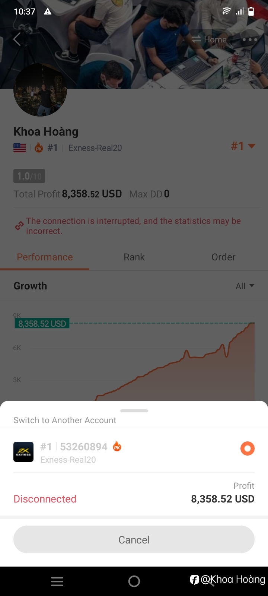Open the three-dot more options menu
This screenshot has width=268, height=596.
click(x=250, y=39)
